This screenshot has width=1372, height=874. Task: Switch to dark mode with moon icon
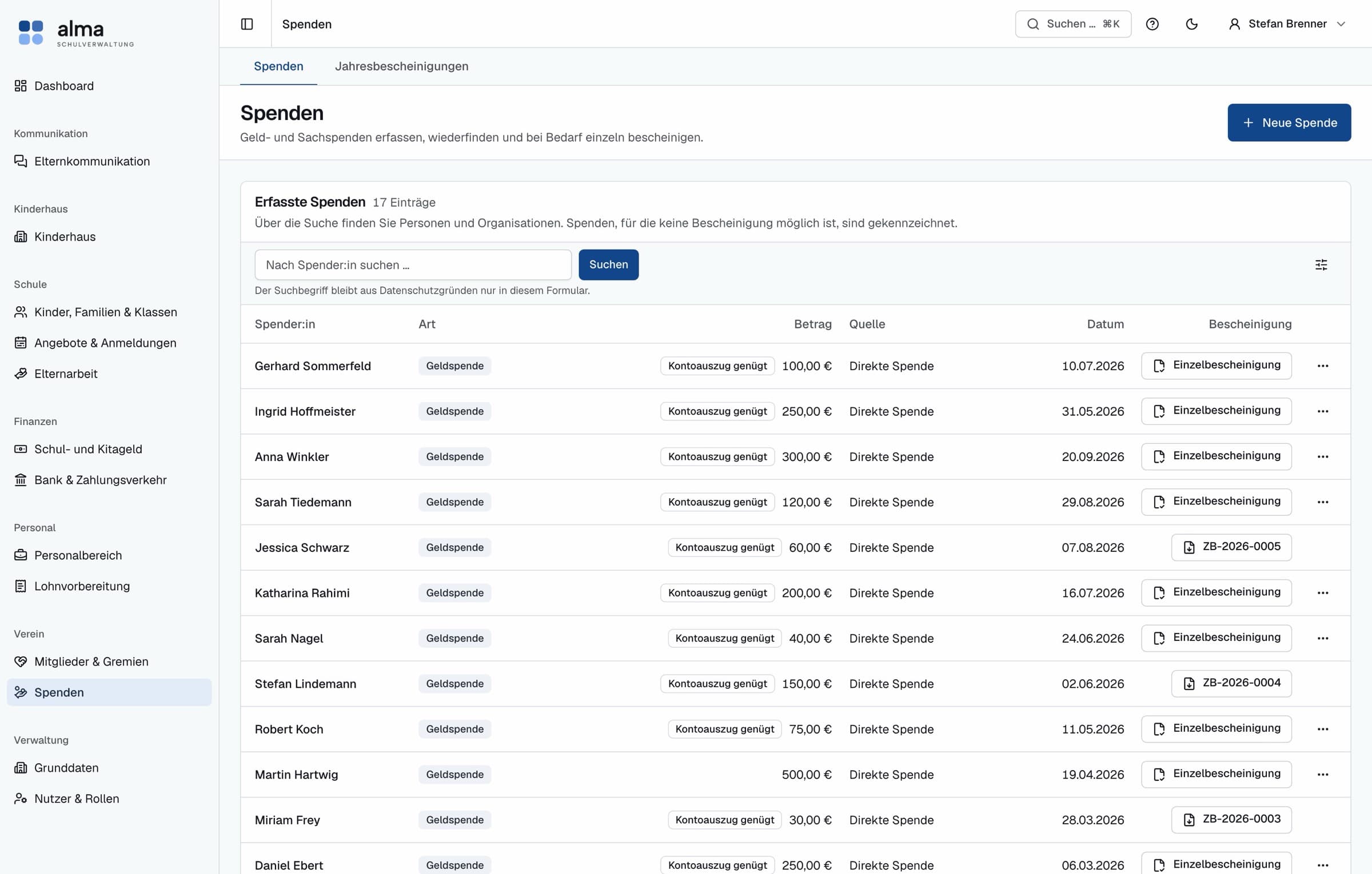click(1191, 24)
